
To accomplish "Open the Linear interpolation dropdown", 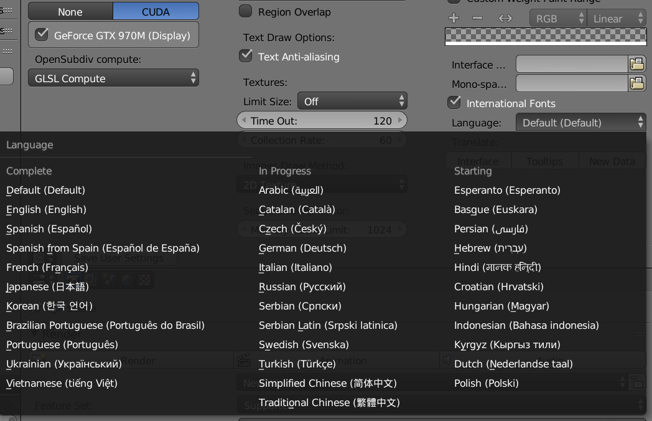I will pos(618,19).
